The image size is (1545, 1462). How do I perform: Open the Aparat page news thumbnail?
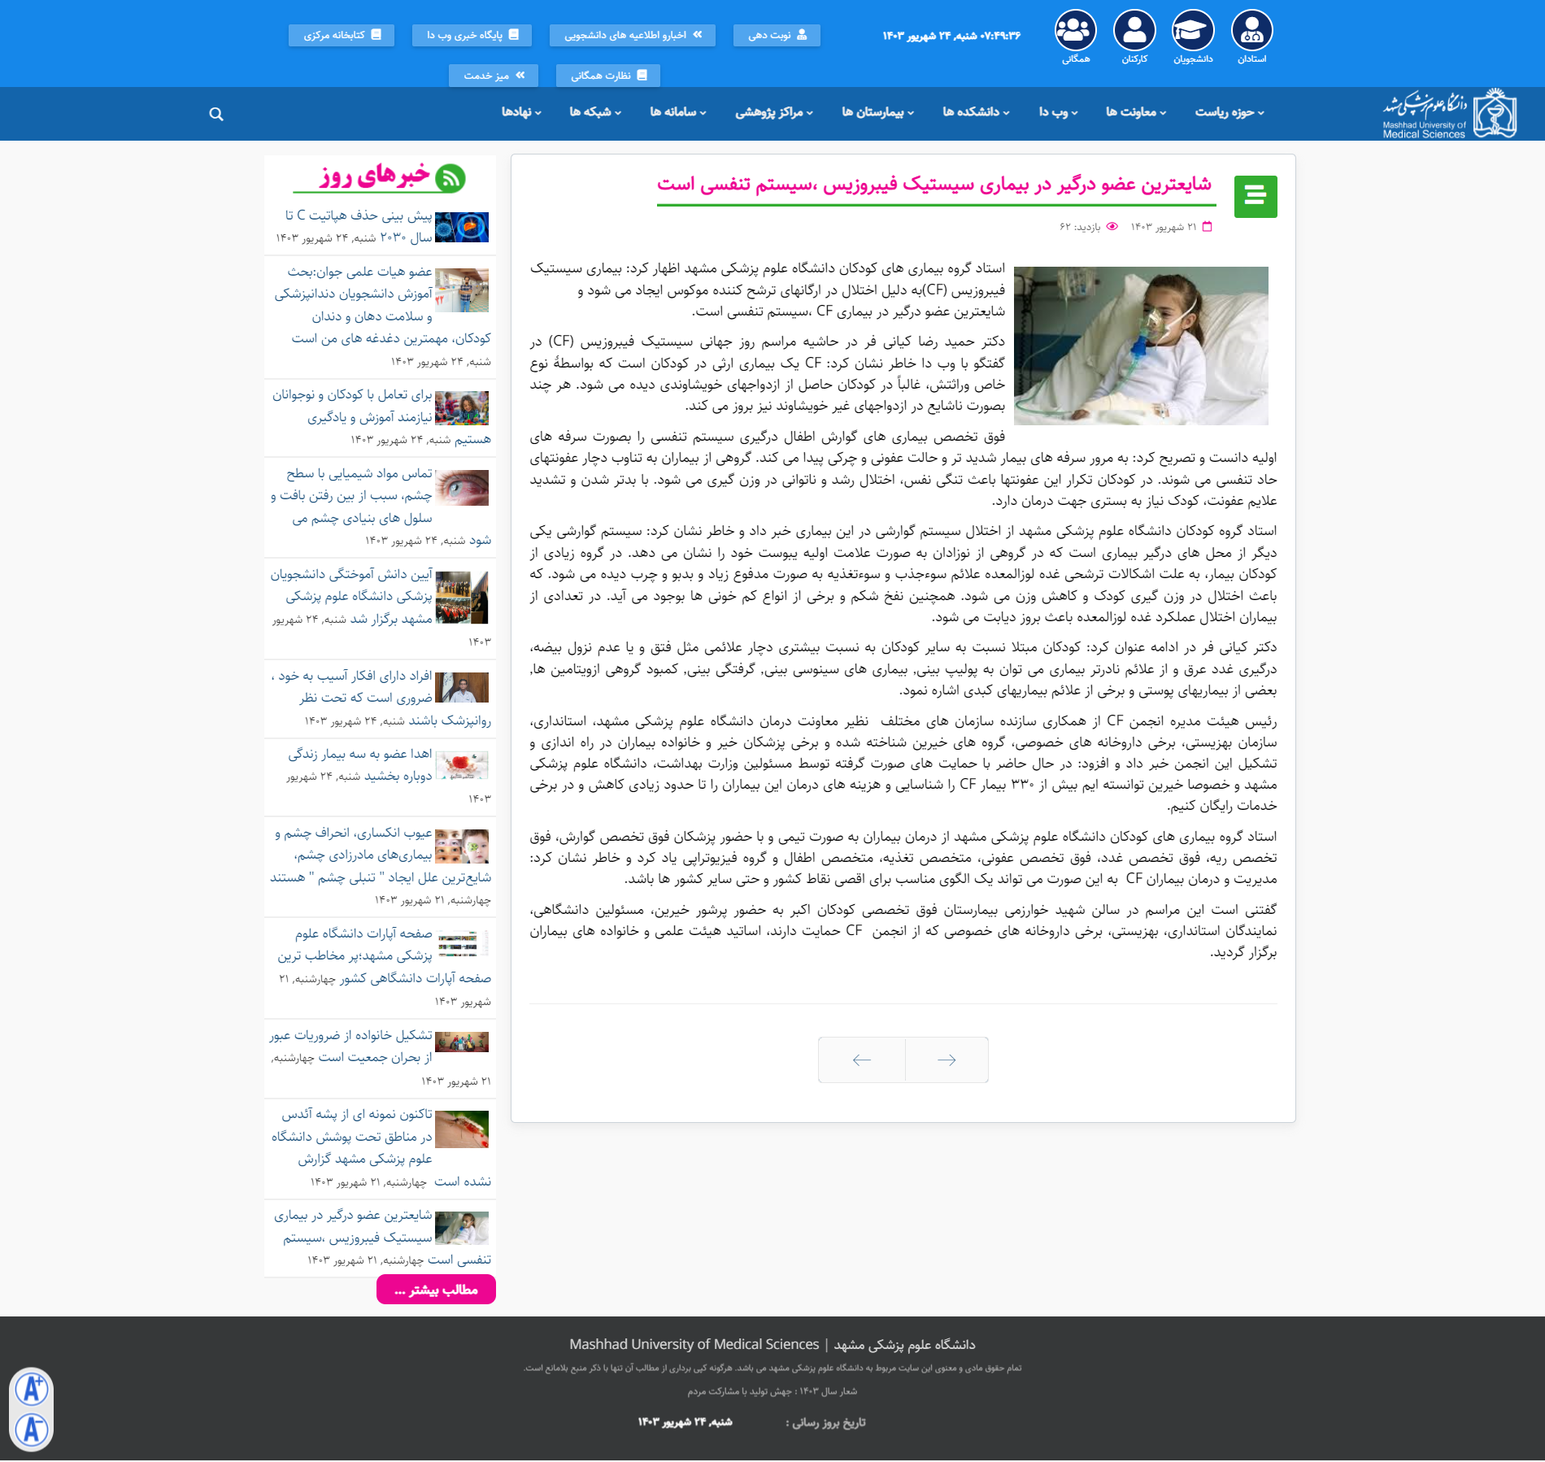[462, 943]
